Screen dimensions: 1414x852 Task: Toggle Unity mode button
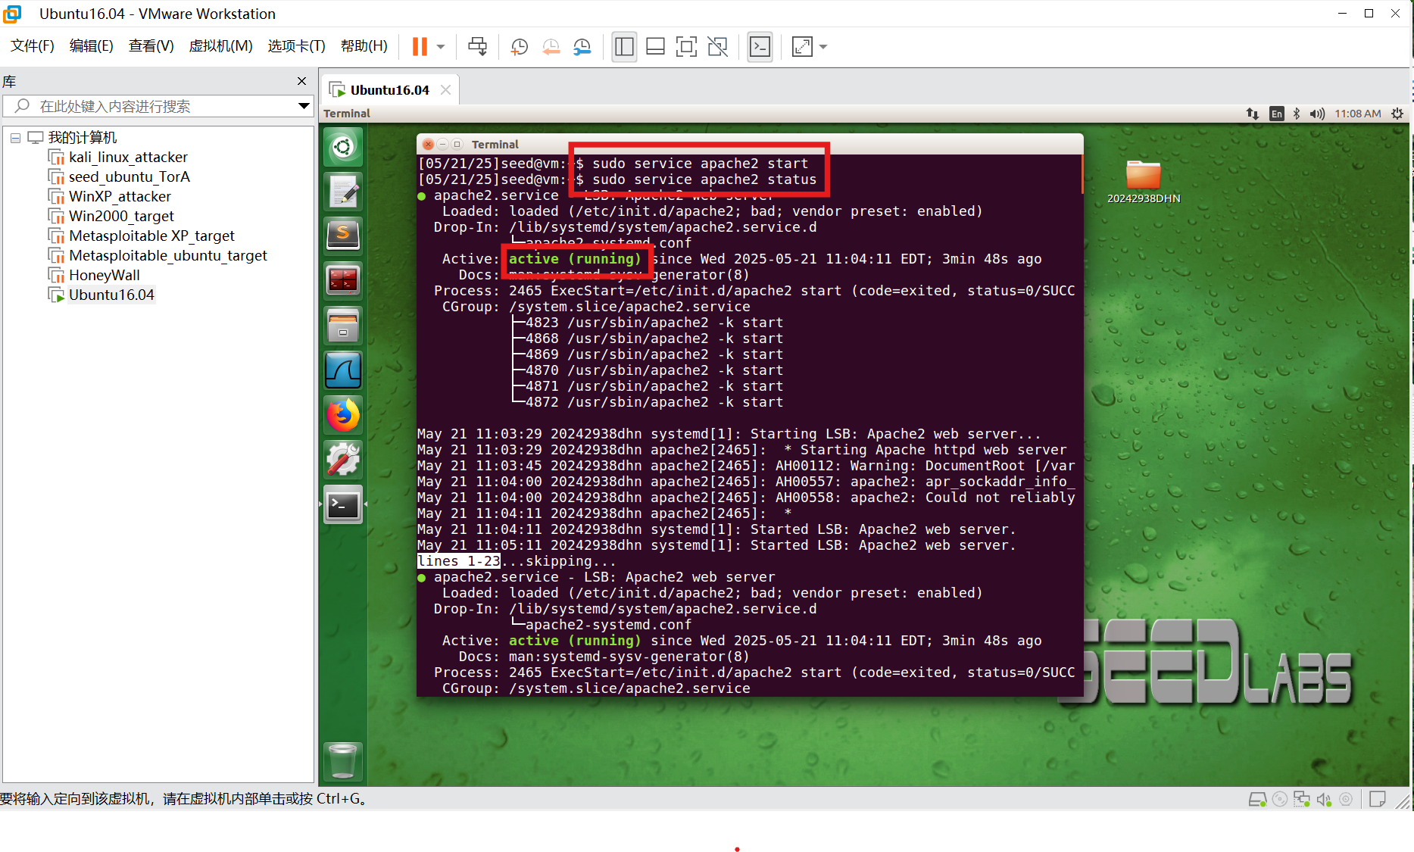click(717, 47)
